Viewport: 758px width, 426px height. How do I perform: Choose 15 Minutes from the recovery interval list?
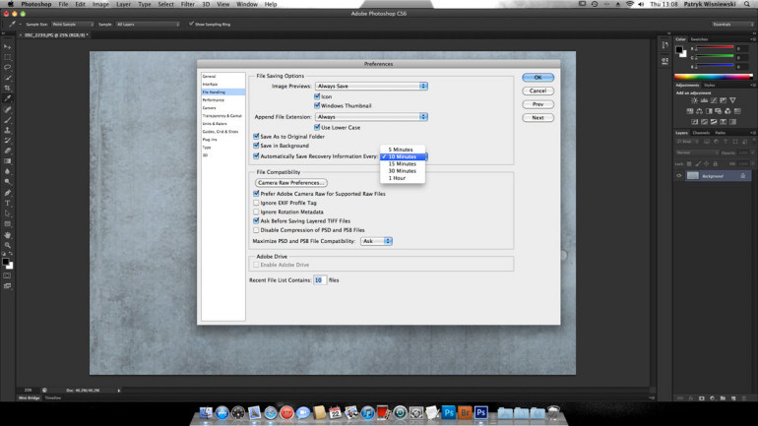coord(403,163)
